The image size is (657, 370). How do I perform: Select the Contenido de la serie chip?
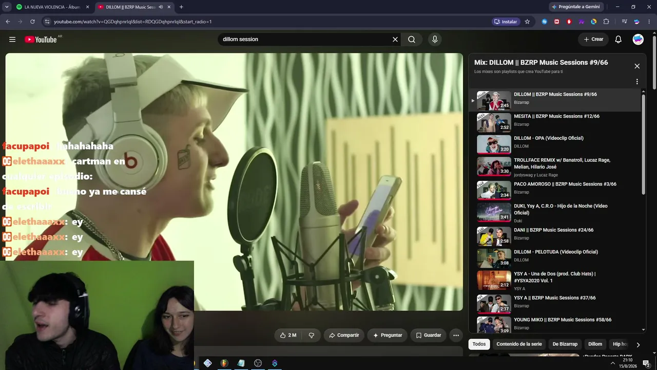pos(519,344)
